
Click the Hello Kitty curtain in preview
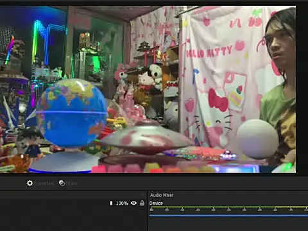tap(223, 81)
